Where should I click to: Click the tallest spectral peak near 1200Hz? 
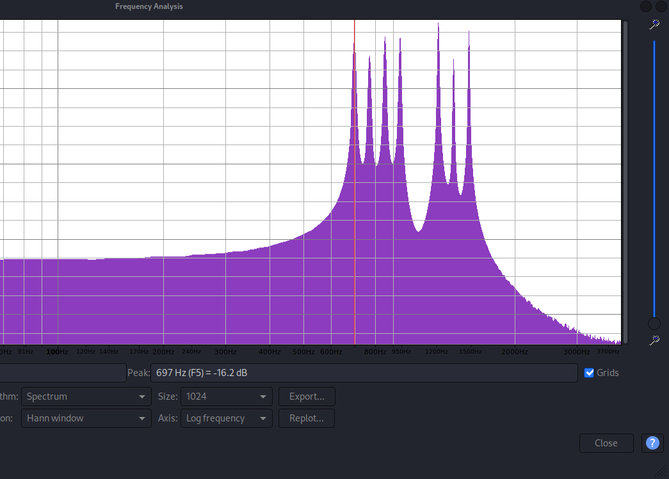pyautogui.click(x=439, y=27)
